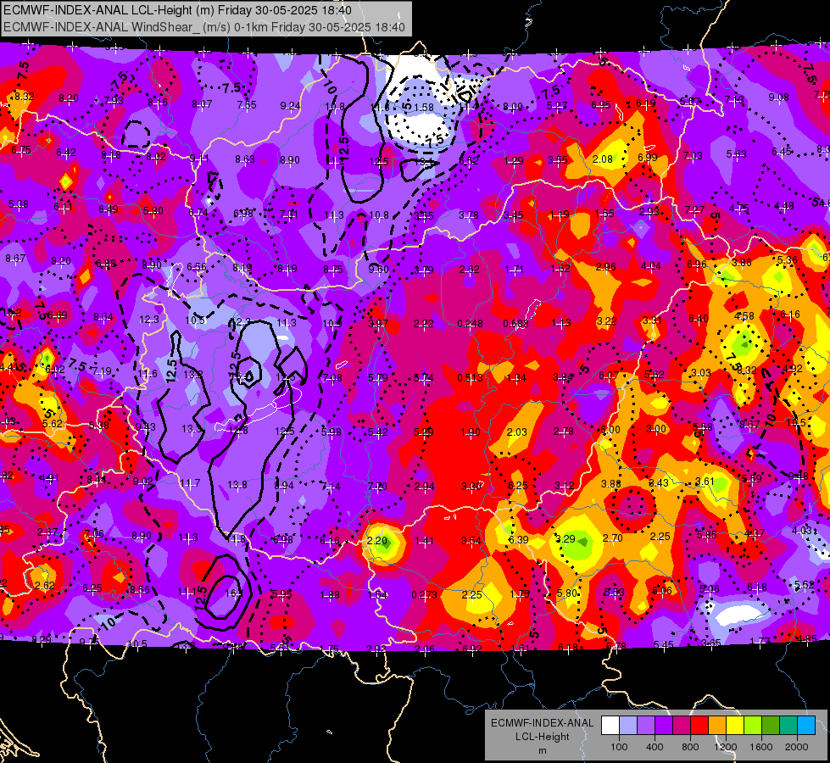830x763 pixels.
Task: Click the grid value 1.41
Action: [x=424, y=541]
